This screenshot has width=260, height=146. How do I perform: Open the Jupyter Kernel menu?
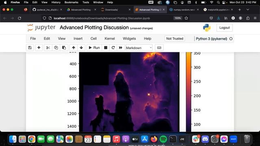tap(110, 39)
